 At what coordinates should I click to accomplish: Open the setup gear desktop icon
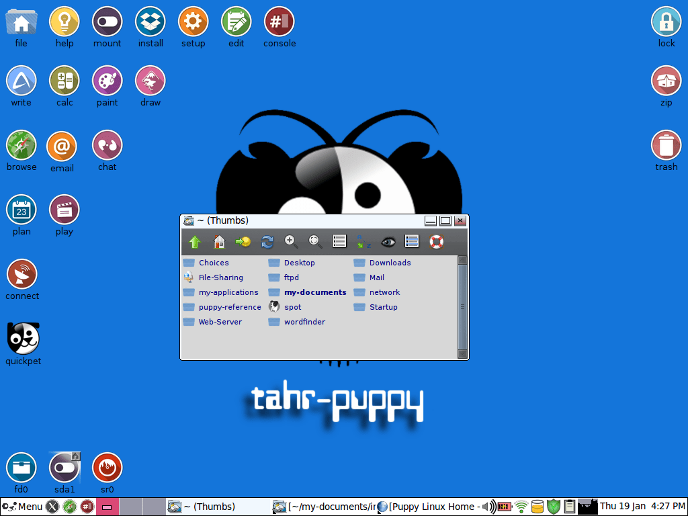193,27
